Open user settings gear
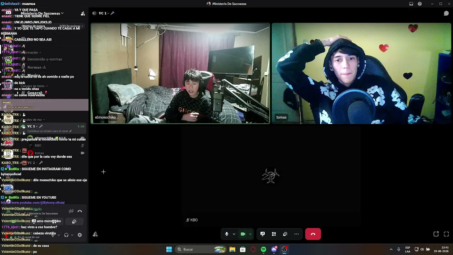 pos(80,235)
